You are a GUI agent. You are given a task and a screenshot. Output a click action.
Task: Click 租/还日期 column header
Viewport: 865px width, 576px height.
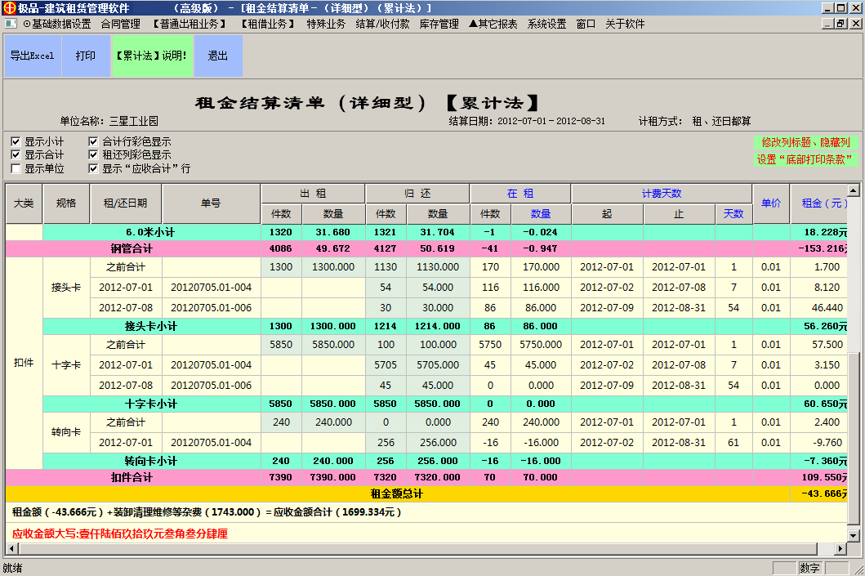click(126, 203)
